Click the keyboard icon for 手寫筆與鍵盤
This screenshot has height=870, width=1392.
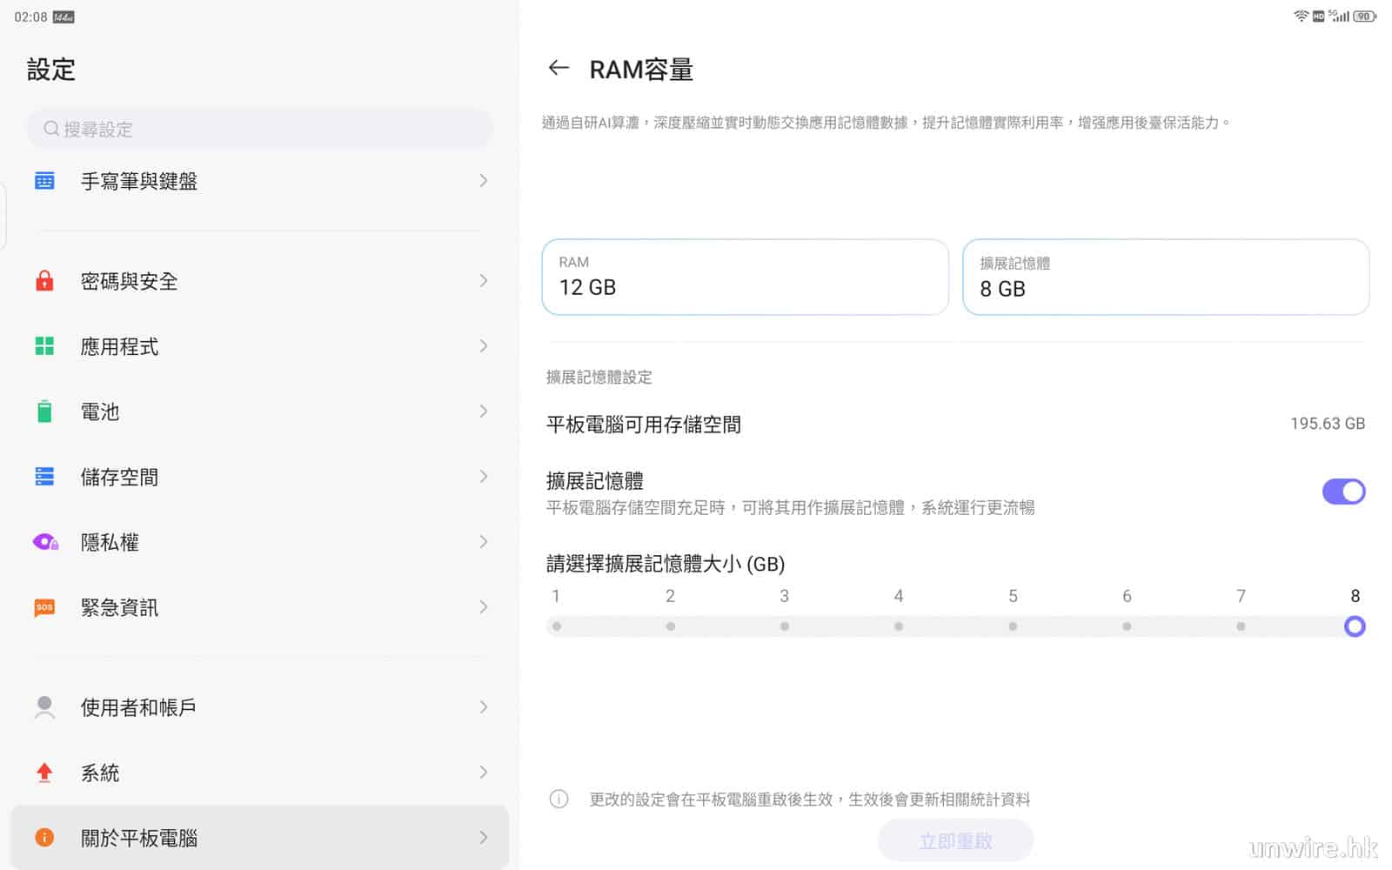[44, 181]
